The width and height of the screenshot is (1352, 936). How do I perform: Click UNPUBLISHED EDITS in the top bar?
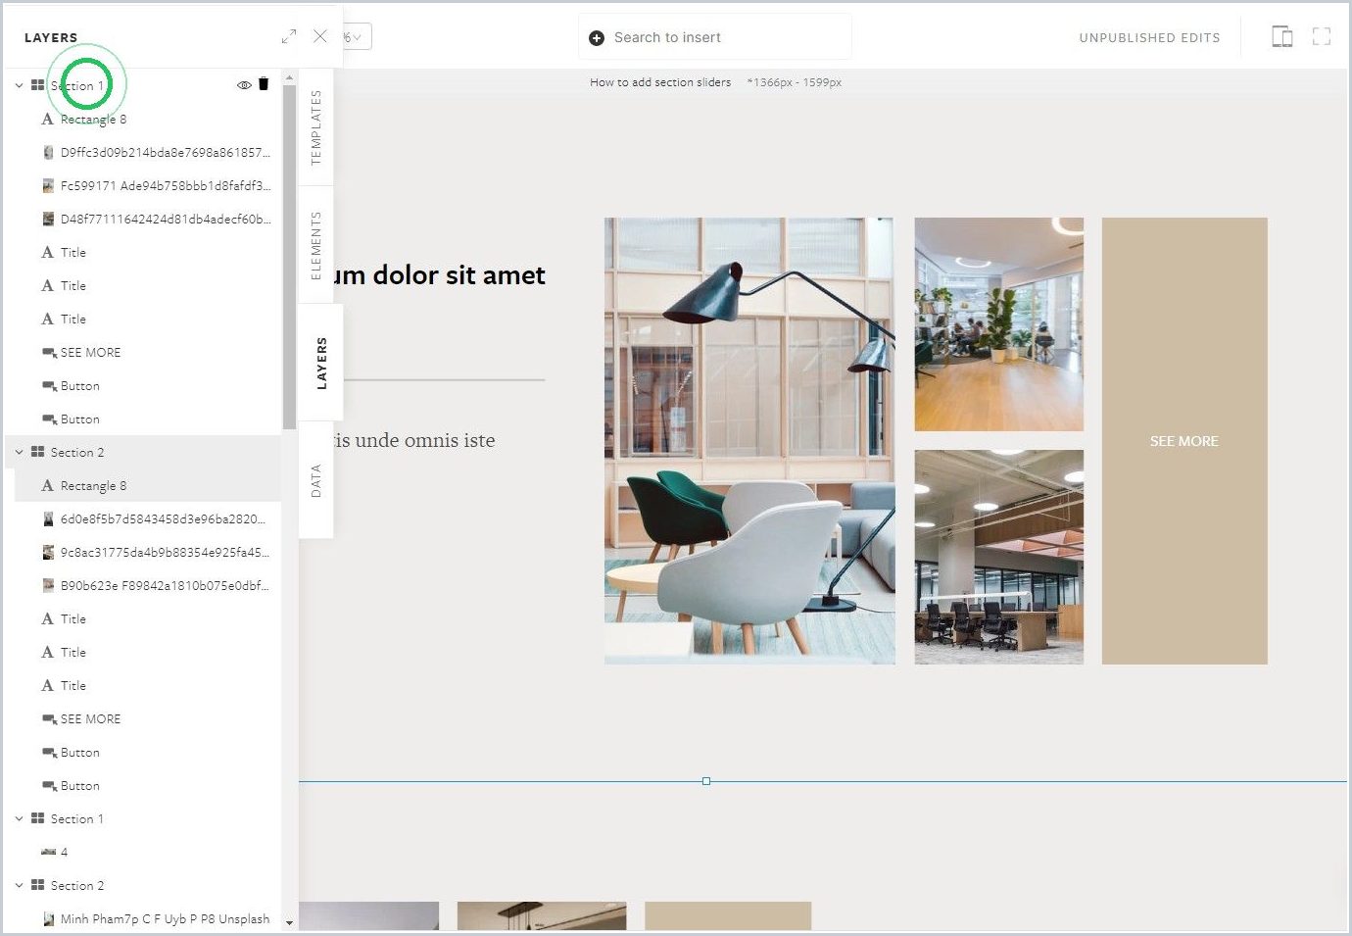coord(1149,37)
